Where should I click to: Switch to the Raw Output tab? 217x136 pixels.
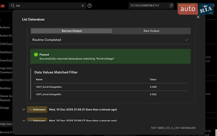(151, 31)
